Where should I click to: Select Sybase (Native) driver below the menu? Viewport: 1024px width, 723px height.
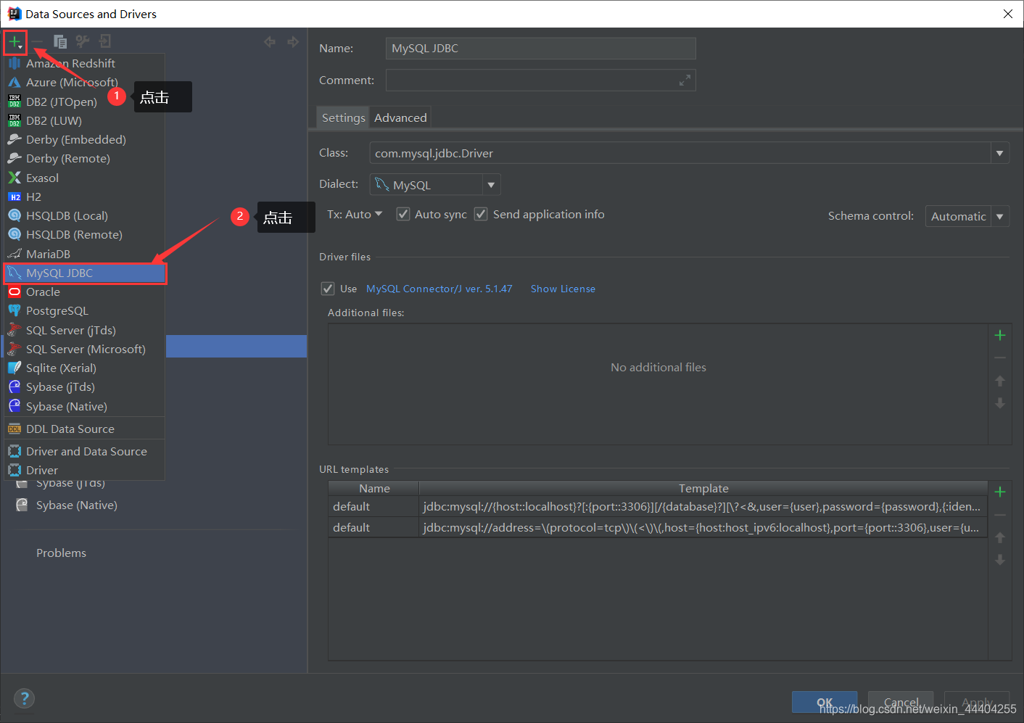coord(77,505)
